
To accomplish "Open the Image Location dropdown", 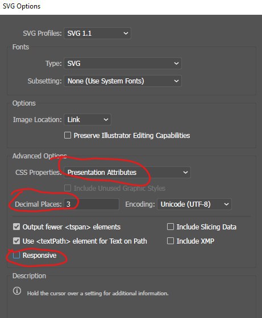I will tap(88, 120).
